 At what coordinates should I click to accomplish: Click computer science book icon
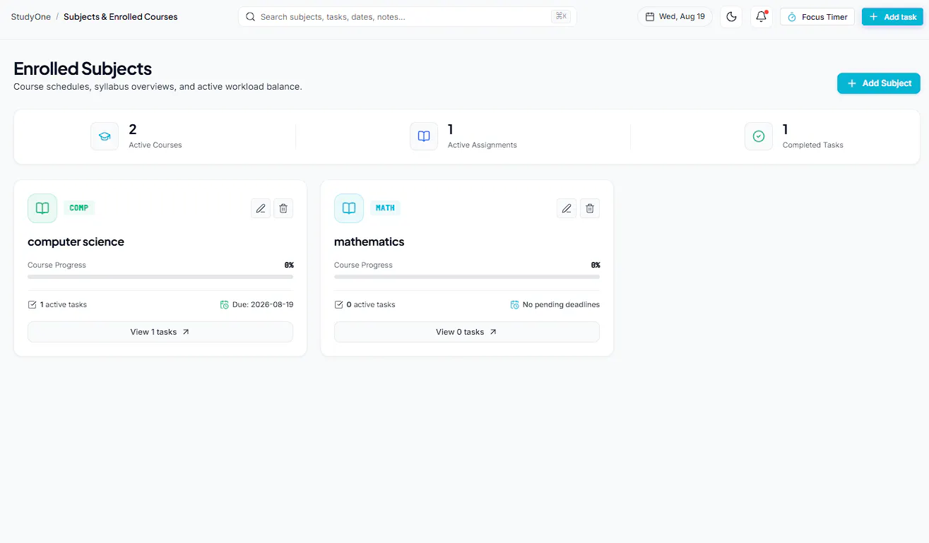coord(42,208)
